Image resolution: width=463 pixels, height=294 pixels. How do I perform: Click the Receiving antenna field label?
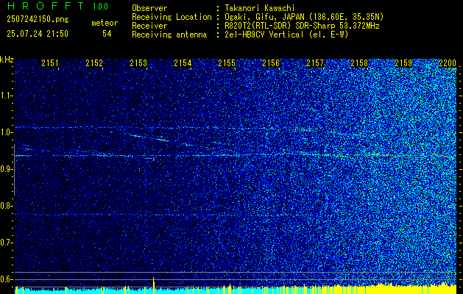point(169,35)
